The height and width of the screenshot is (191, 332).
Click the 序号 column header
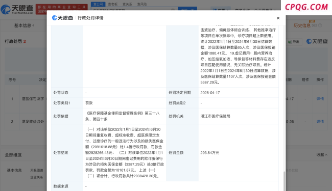pyautogui.click(x=12, y=79)
